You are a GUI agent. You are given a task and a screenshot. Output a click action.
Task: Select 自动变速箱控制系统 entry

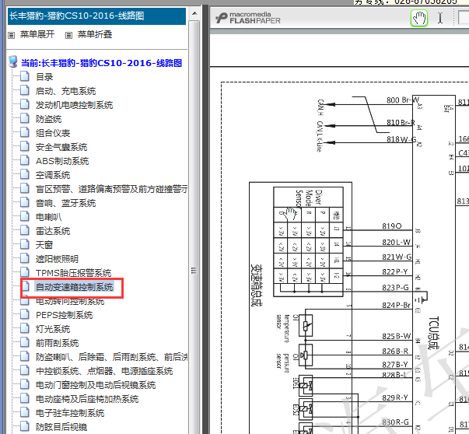click(x=74, y=287)
